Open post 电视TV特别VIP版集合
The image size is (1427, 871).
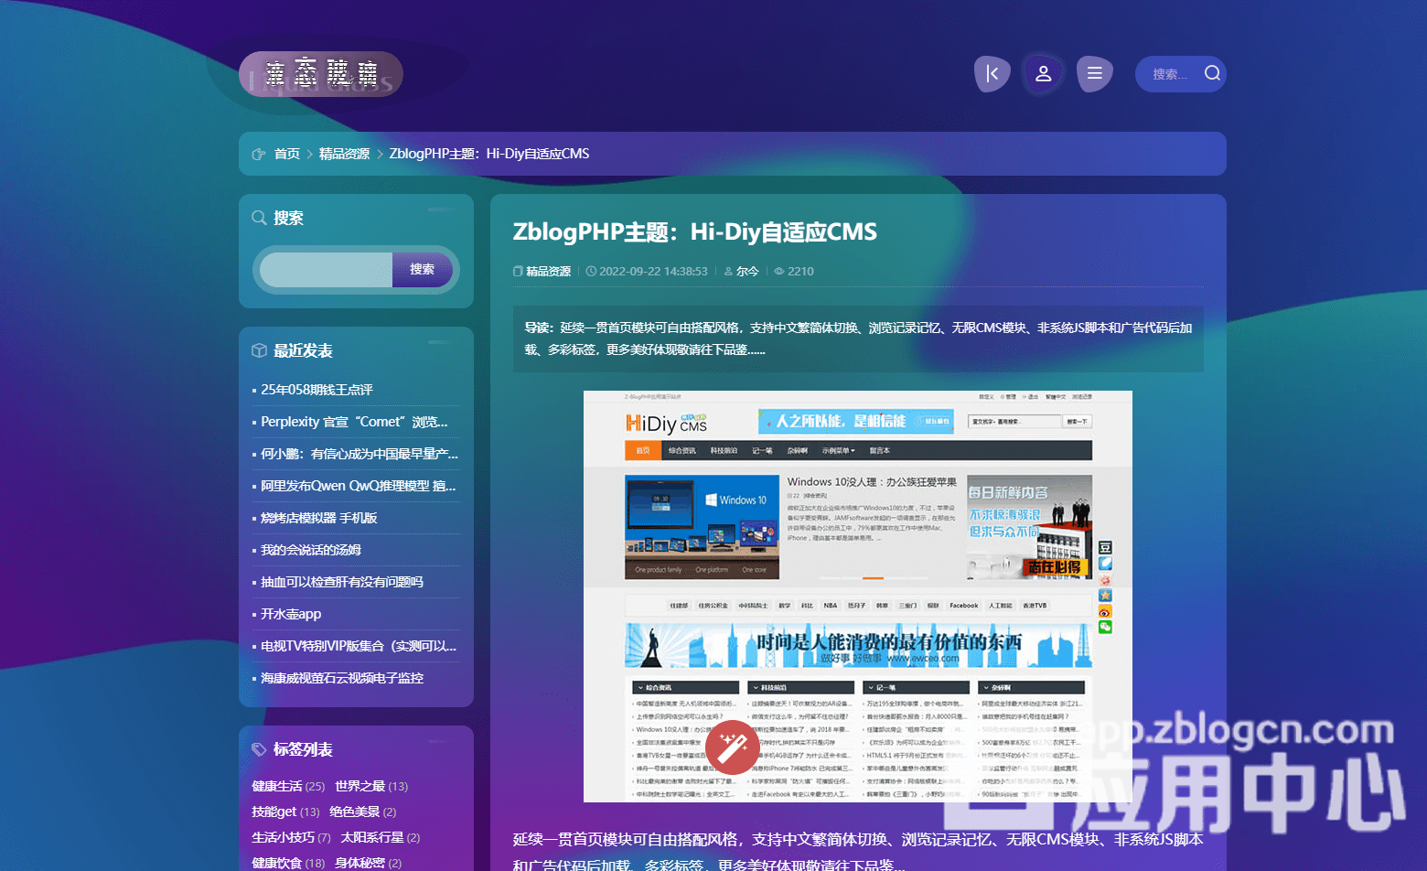(359, 646)
